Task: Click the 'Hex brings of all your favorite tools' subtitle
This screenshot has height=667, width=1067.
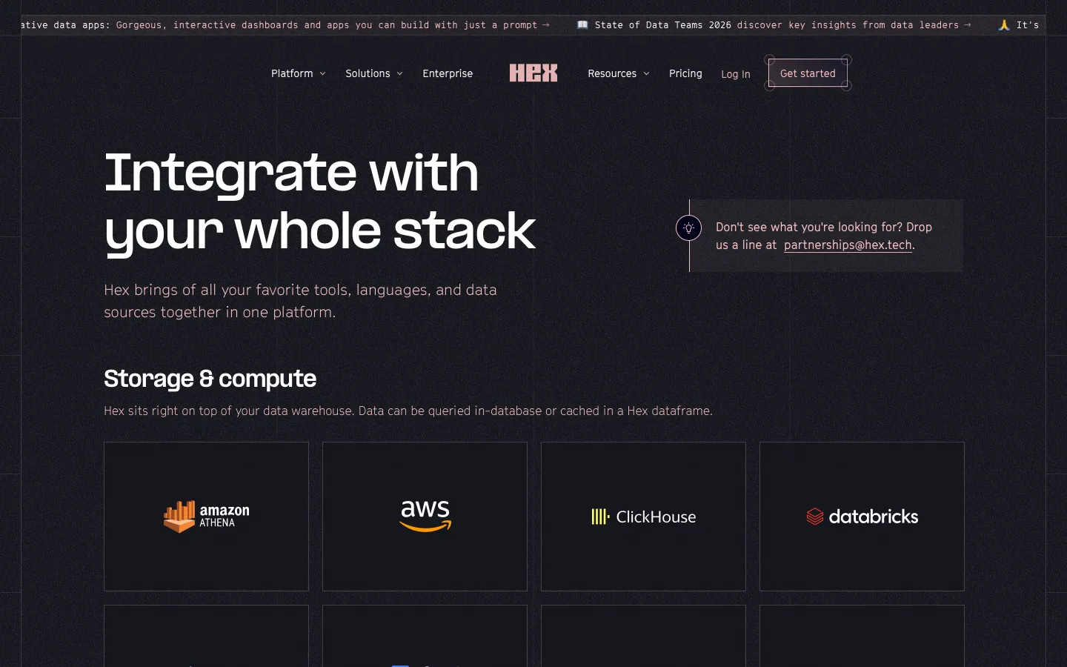Action: [300, 301]
